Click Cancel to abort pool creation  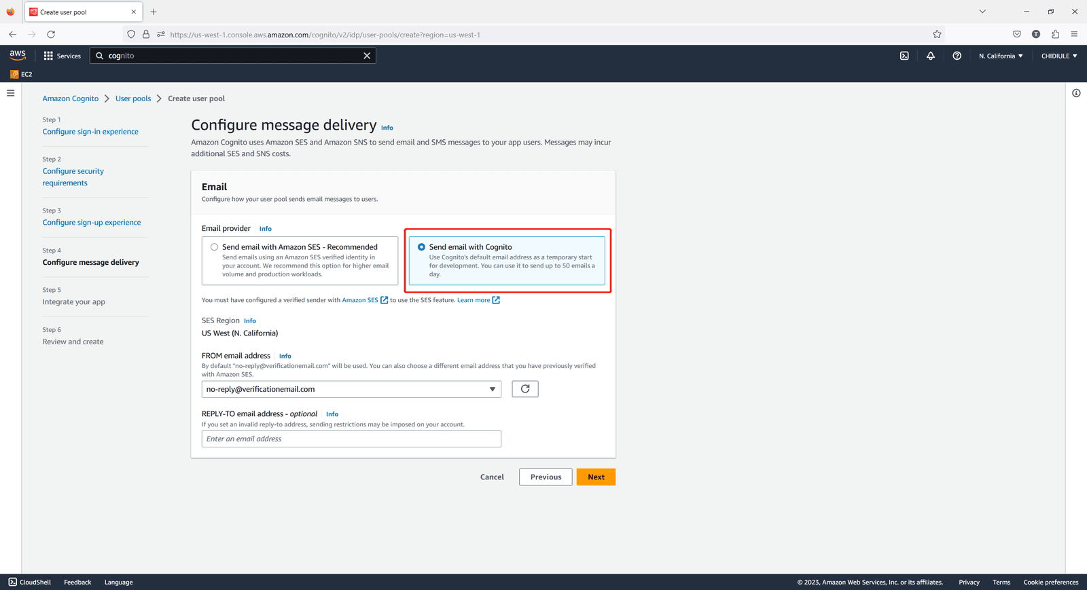click(x=492, y=477)
